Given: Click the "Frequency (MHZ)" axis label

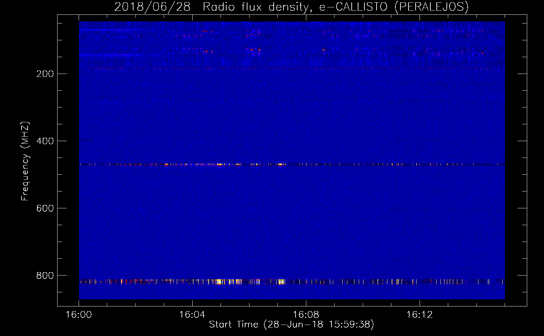Looking at the screenshot, I should point(25,161).
